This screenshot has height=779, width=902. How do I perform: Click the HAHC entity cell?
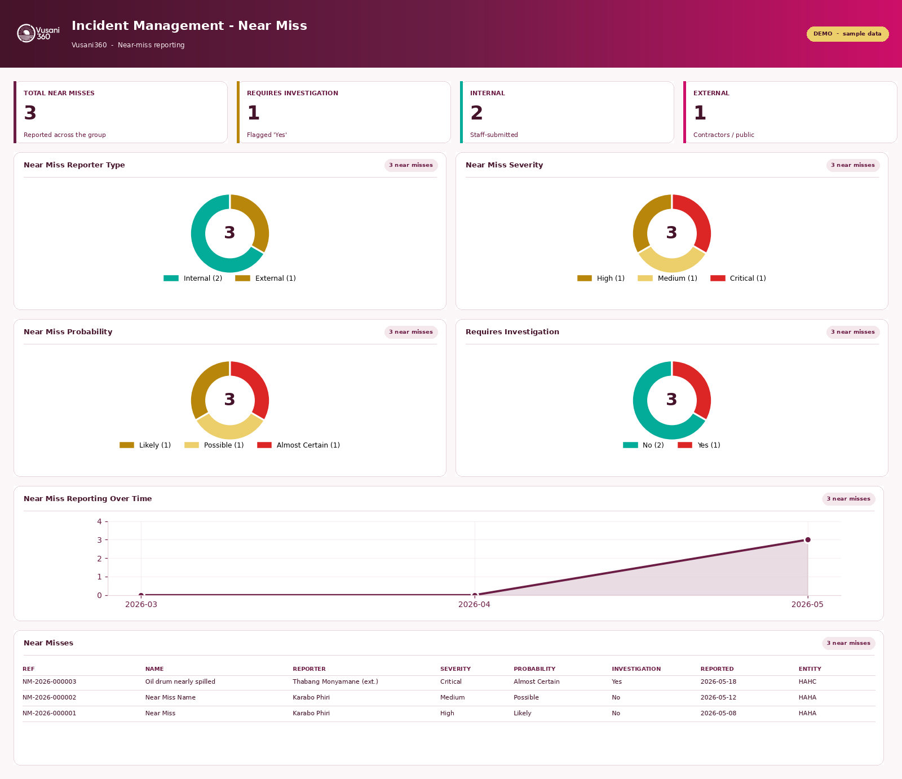[x=807, y=682]
